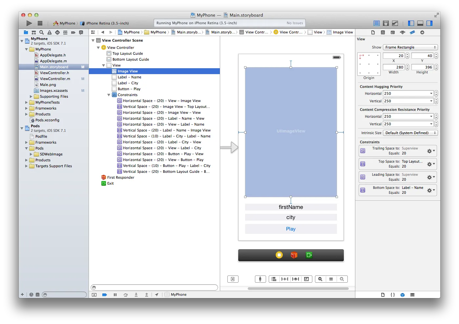The width and height of the screenshot is (459, 324).
Task: Collapse the View Controller Scene
Action: [93, 40]
